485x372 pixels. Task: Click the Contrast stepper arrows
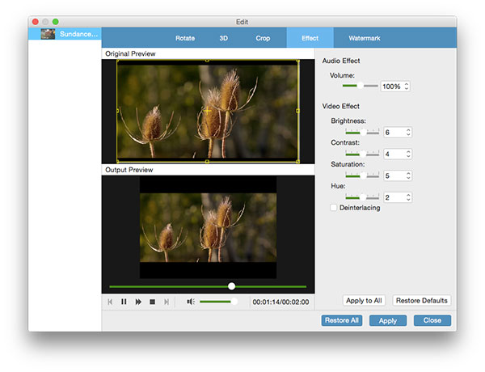(408, 154)
